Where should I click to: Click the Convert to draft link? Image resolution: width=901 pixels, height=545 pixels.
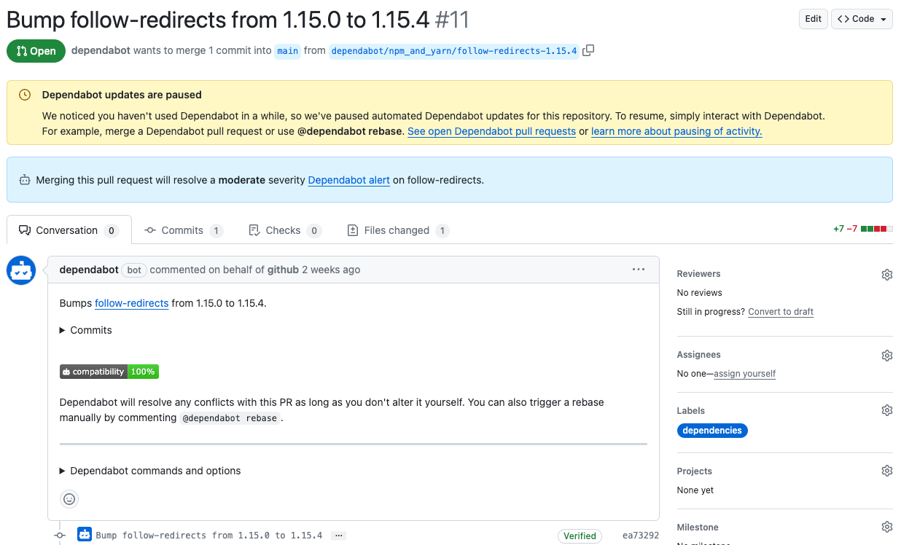781,311
